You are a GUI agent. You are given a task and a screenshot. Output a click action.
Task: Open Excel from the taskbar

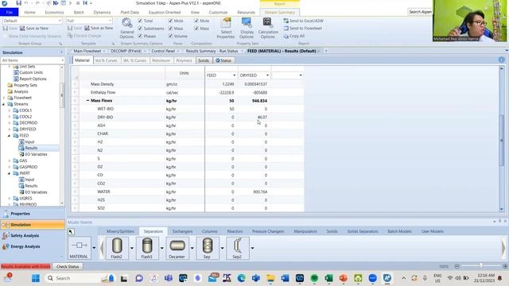[328, 278]
